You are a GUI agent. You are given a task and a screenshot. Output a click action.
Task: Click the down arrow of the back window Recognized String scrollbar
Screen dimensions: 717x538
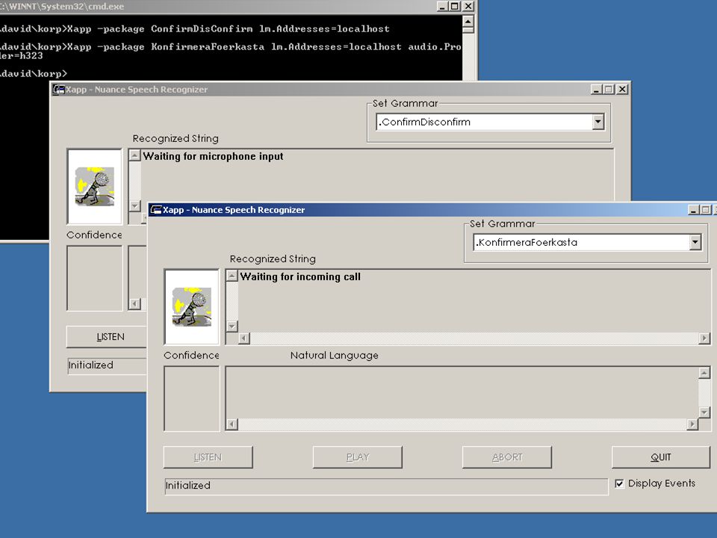tap(134, 206)
